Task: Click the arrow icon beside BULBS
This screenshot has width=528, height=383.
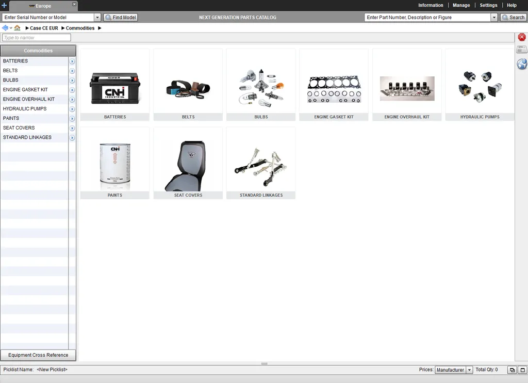Action: [x=72, y=80]
